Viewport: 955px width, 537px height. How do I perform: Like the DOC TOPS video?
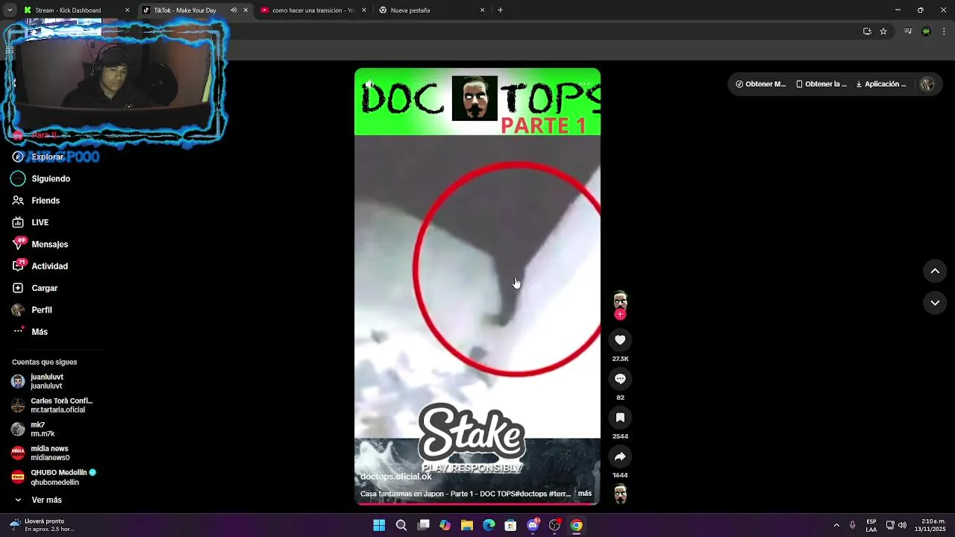coord(620,340)
